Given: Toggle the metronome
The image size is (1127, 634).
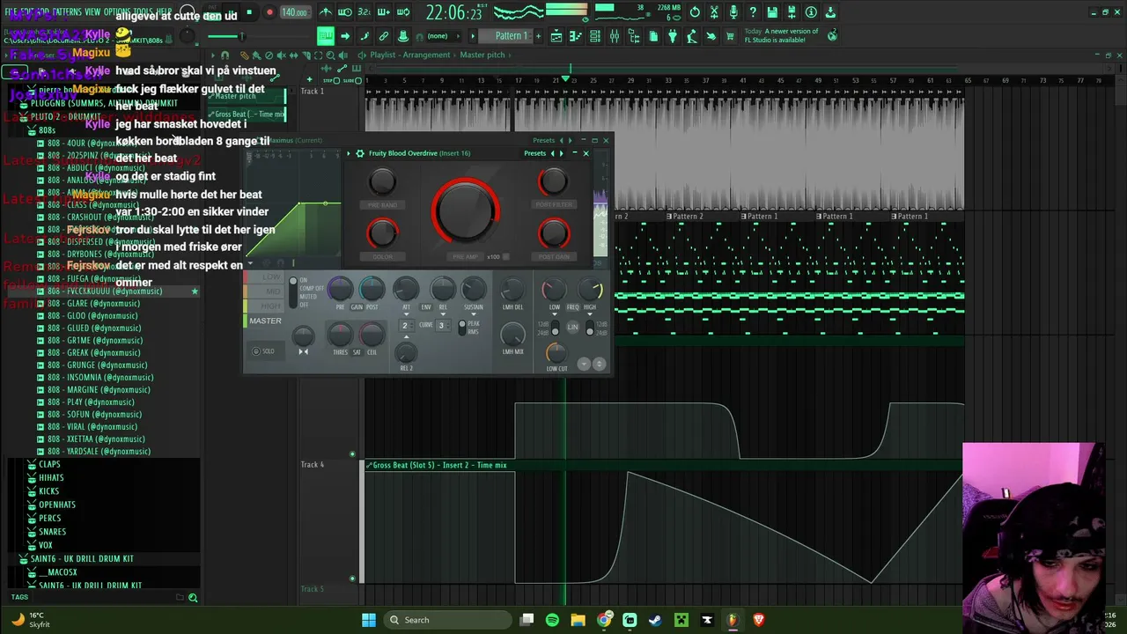Looking at the screenshot, I should [326, 12].
